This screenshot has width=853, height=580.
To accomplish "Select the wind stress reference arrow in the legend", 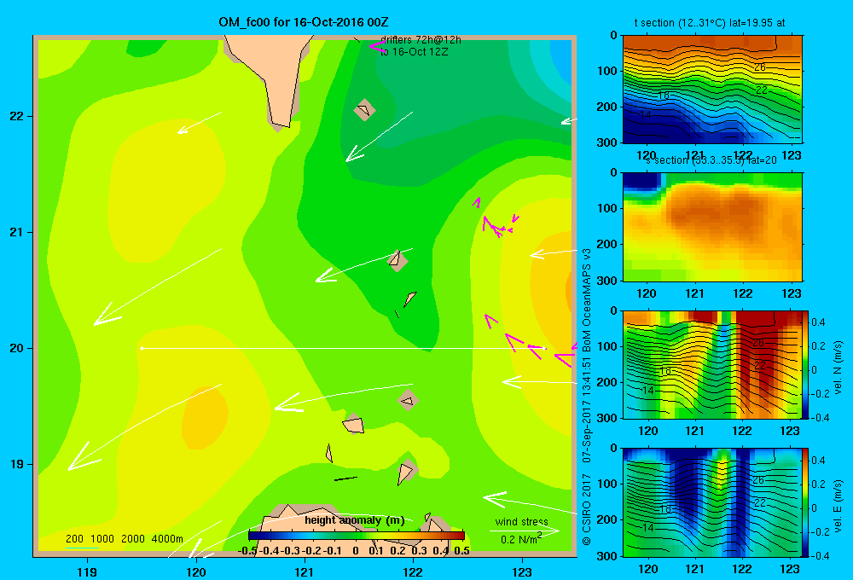I will 525,531.
